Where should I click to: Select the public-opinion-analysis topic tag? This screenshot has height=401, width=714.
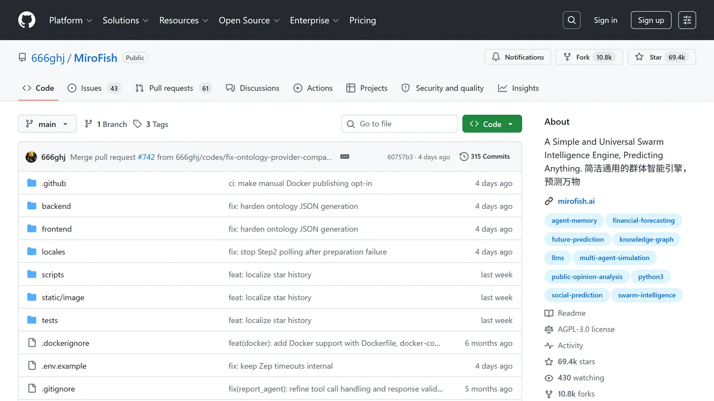[x=587, y=277]
